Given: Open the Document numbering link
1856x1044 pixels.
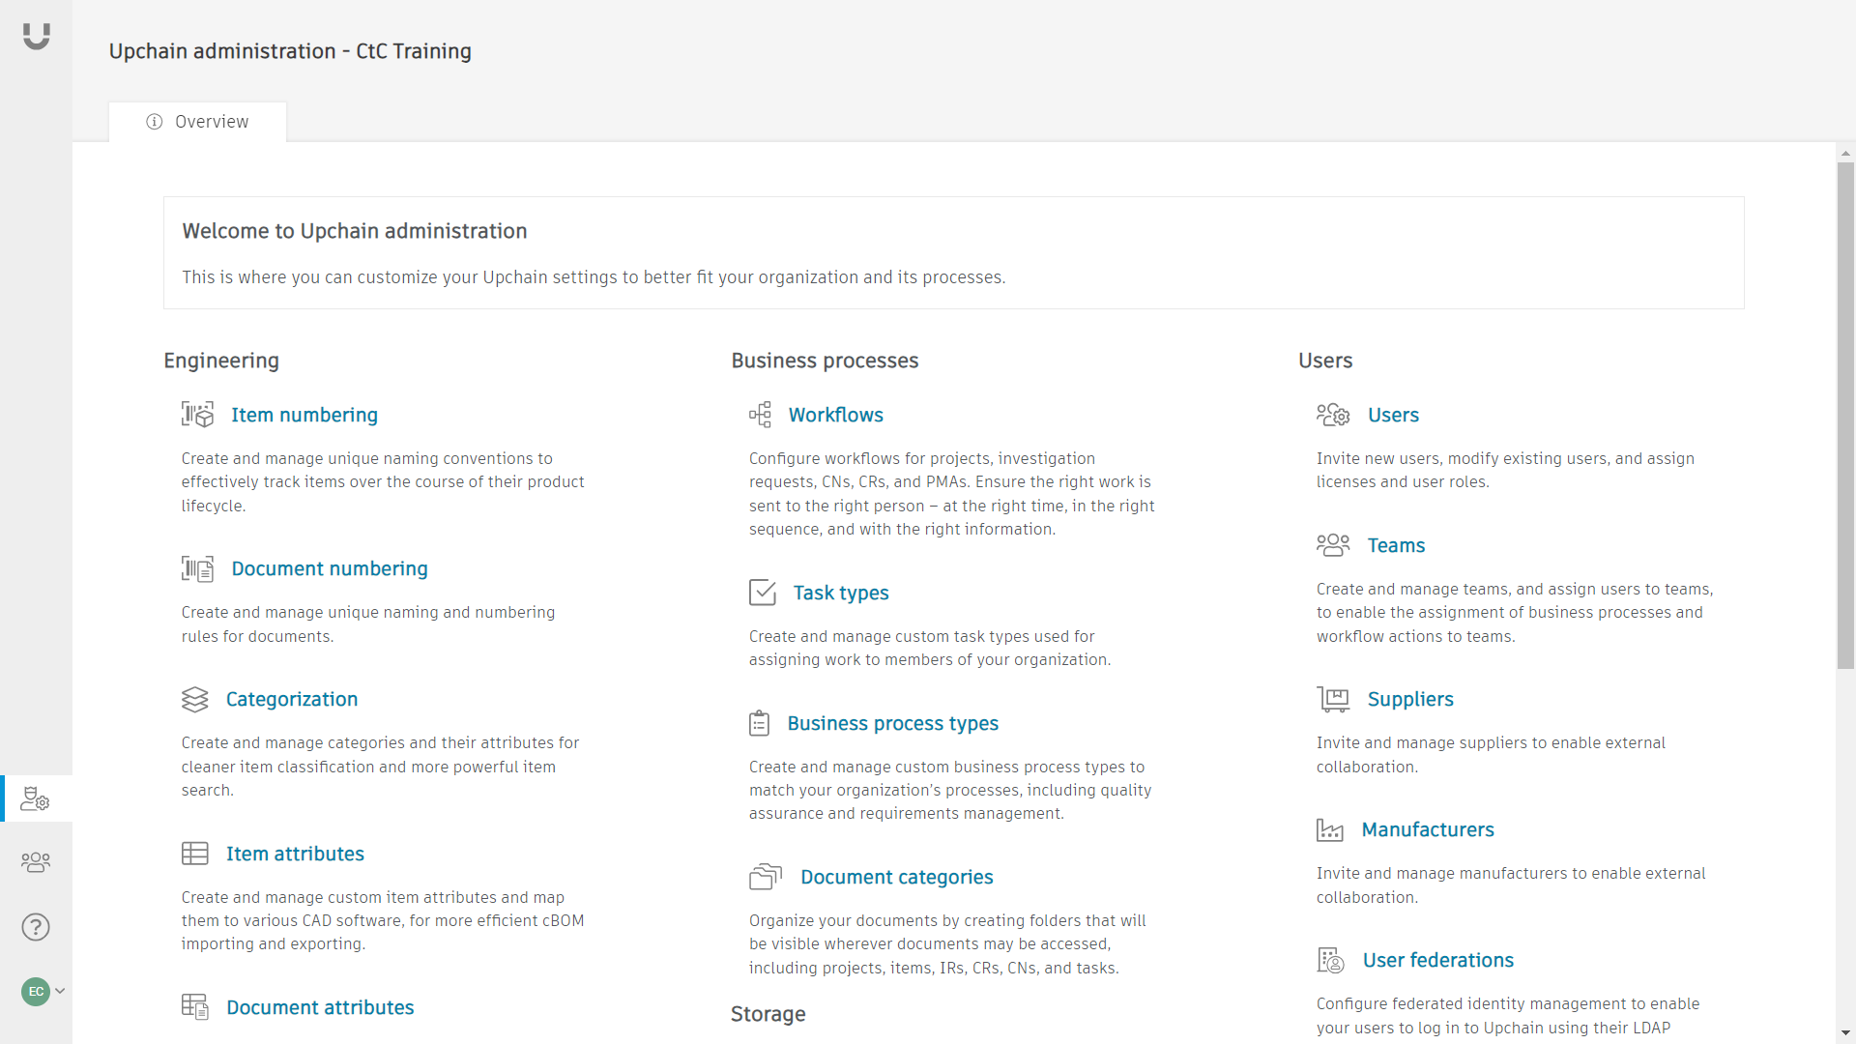Looking at the screenshot, I should 329,568.
